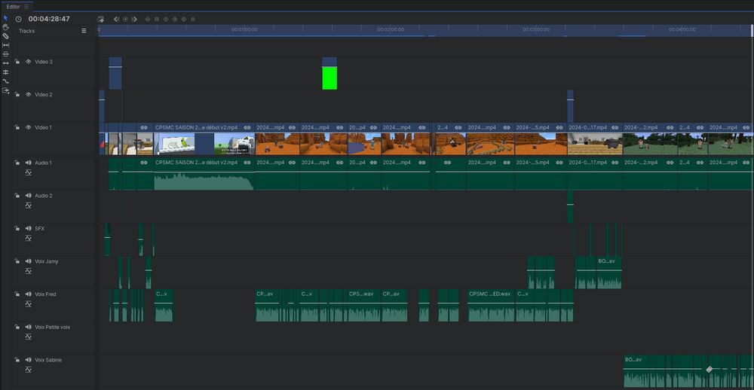Select the Slide edit tool

click(6, 53)
